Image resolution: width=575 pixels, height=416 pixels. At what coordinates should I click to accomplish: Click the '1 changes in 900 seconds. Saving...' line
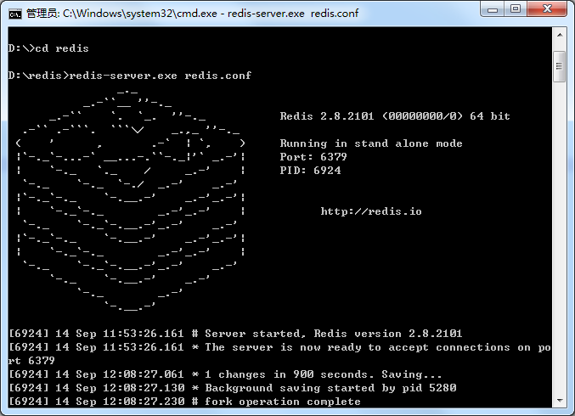click(x=226, y=374)
